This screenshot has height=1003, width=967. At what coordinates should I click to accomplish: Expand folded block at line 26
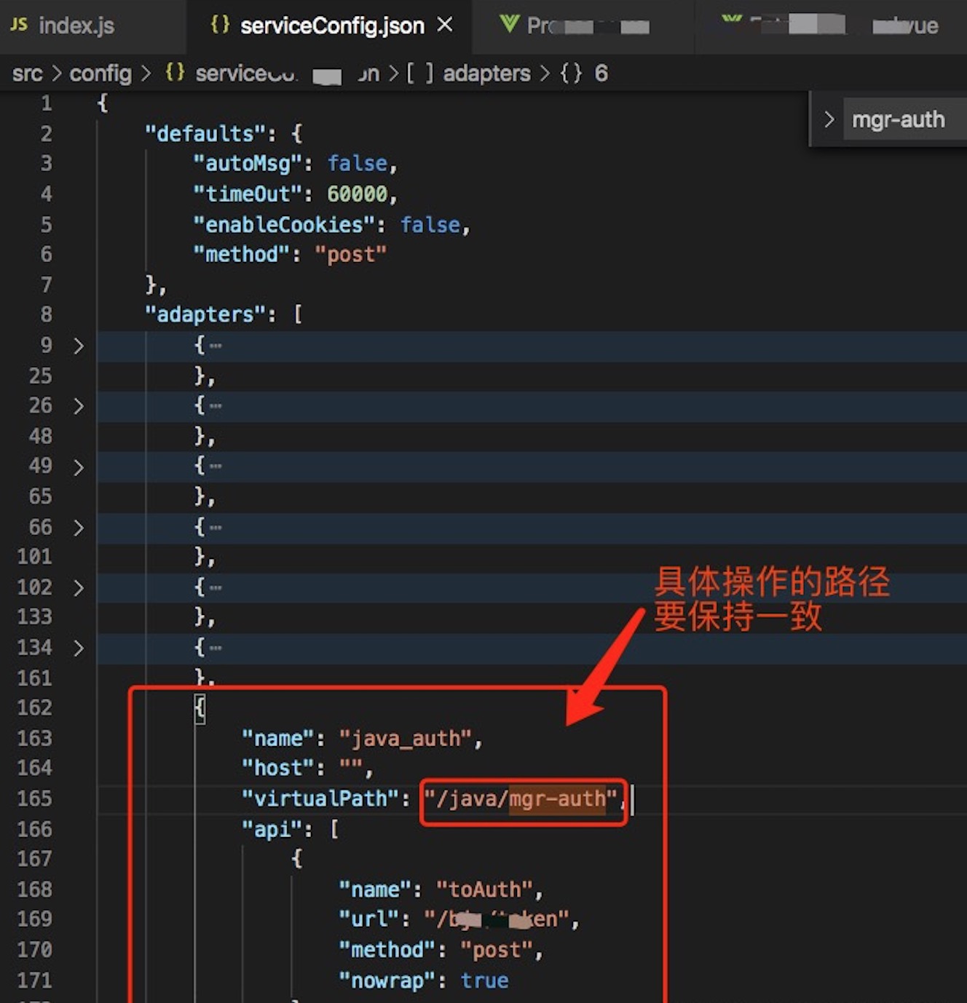click(x=79, y=406)
